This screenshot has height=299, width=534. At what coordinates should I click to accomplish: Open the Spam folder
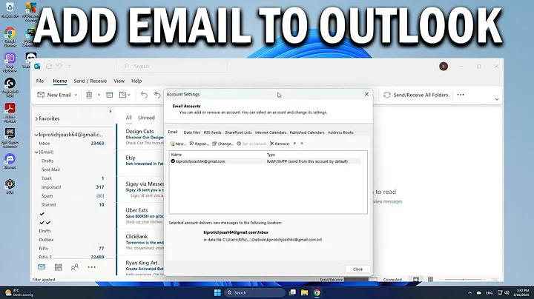tap(71, 196)
